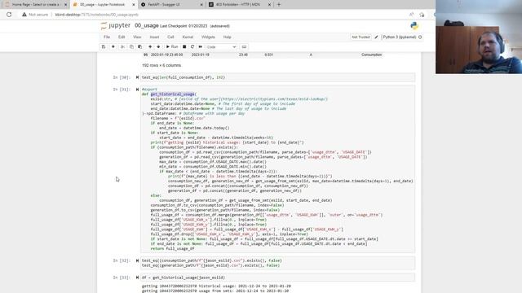Click run marker of cell In [31]
This screenshot has width=522, height=293.
[137, 90]
